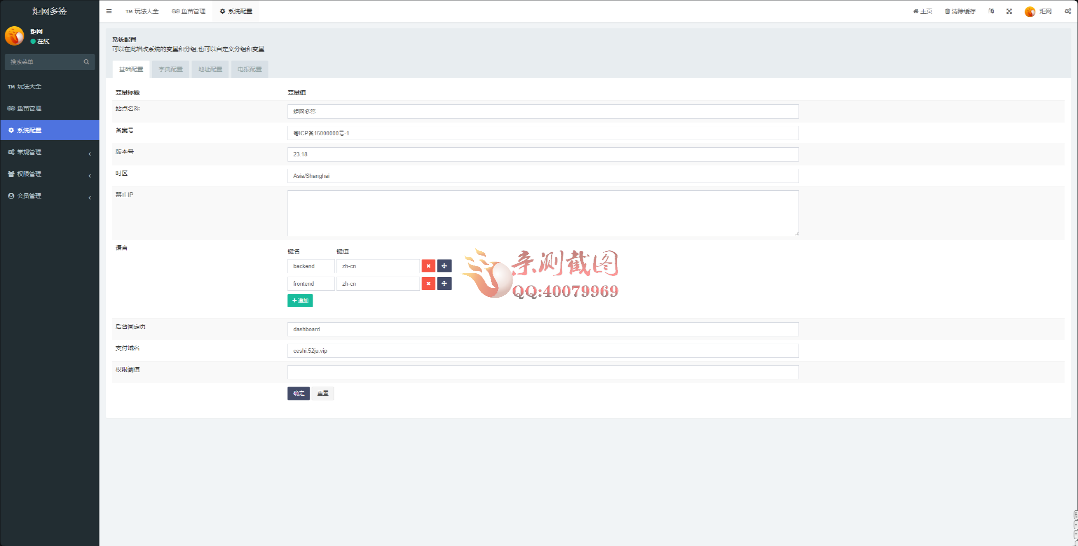
Task: Click the language switch icon in header
Action: 991,11
